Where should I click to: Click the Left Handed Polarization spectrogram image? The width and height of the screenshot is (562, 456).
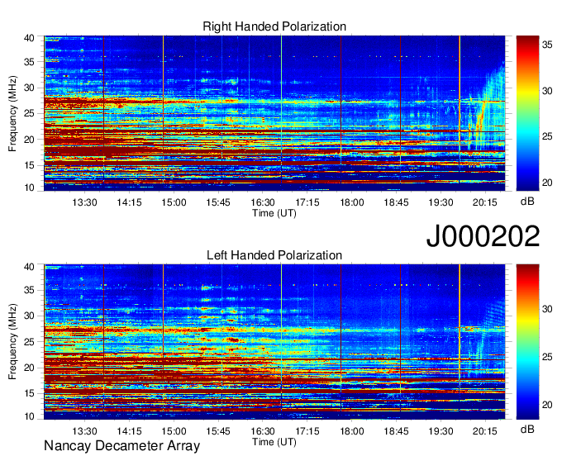(274, 342)
